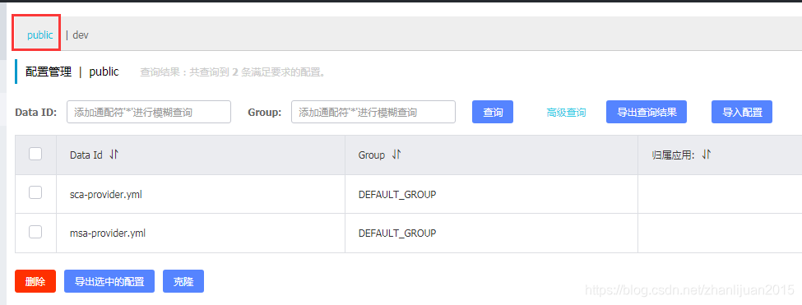Image resolution: width=802 pixels, height=305 pixels.
Task: Switch to the public namespace tab
Action: [x=40, y=35]
